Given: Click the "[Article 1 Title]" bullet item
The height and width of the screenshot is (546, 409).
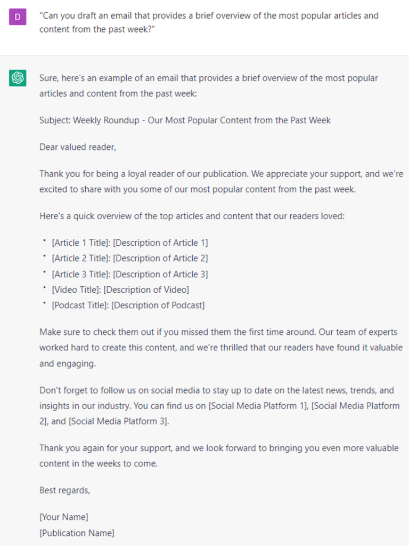Looking at the screenshot, I should click(129, 243).
